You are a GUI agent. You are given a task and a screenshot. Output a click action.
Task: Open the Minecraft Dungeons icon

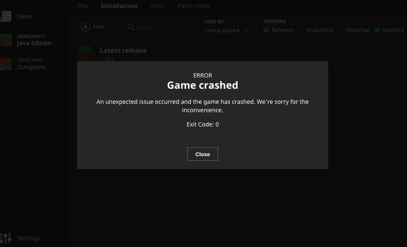coord(5,64)
